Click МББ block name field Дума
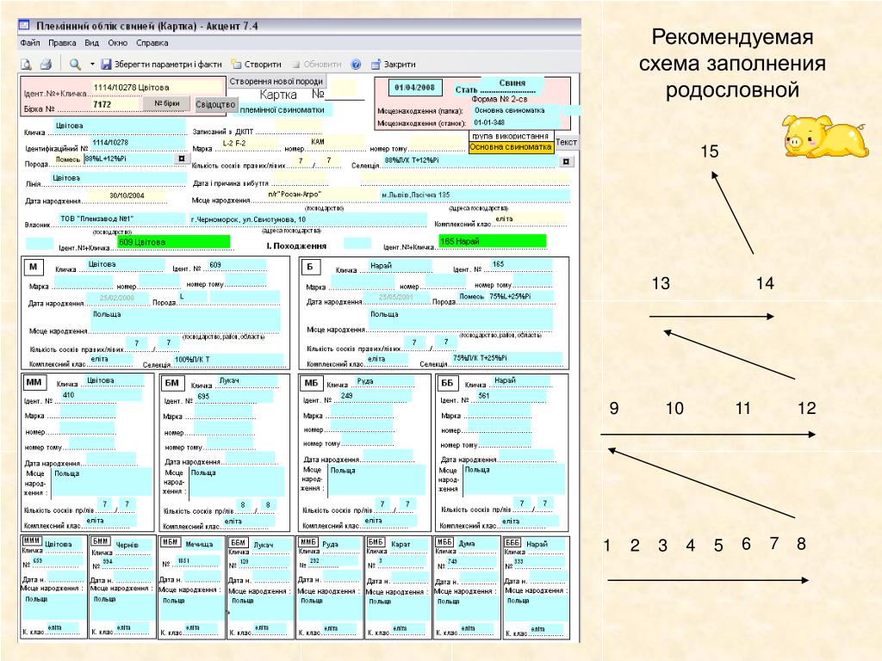The image size is (882, 661). point(477,544)
